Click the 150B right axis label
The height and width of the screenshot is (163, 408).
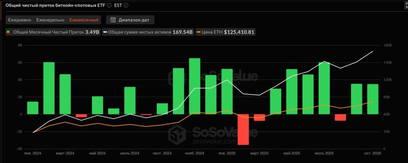pos(388,62)
